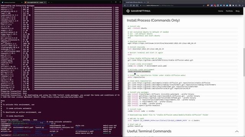Screen dimensions: 245x137
Task: Click the Install Process (Commands Only) heading
Action: coord(153,20)
